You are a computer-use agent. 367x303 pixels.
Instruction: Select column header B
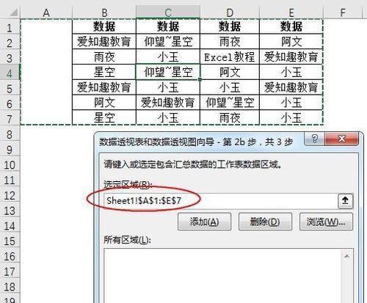click(104, 12)
